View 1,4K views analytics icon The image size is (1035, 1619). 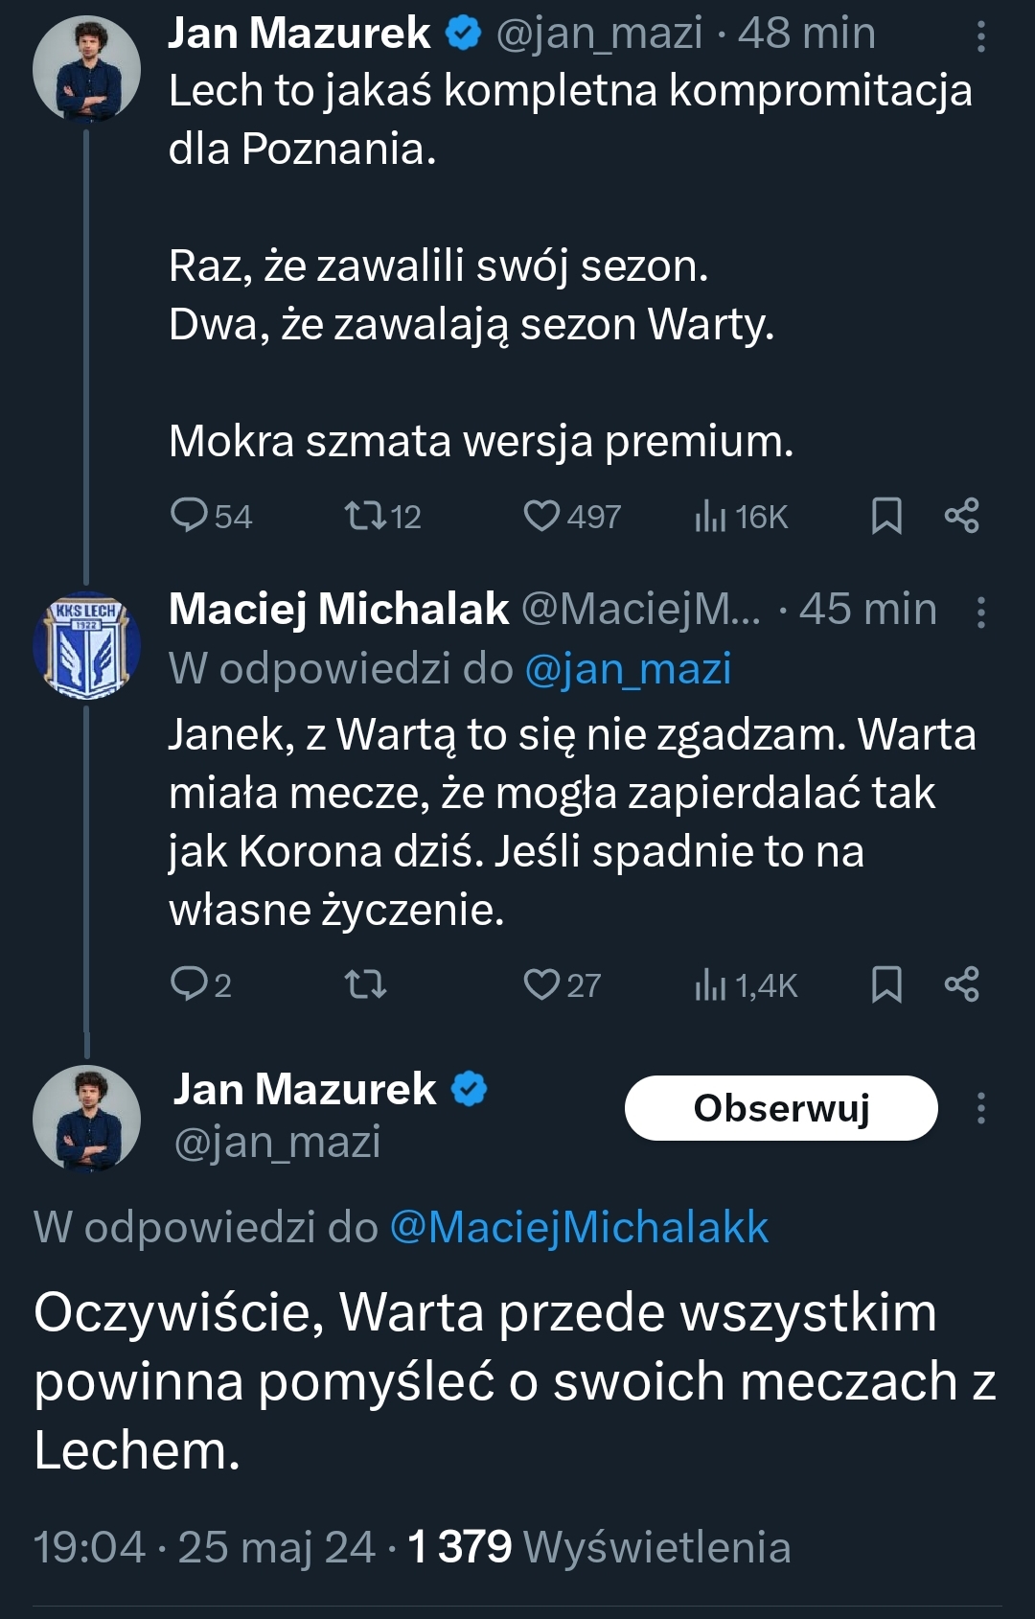coord(710,983)
